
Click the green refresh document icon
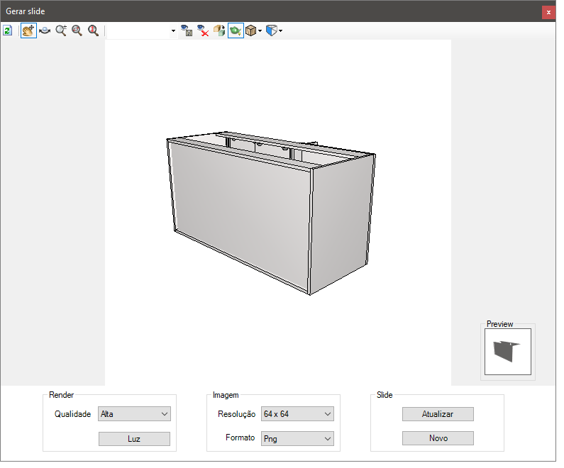click(8, 30)
